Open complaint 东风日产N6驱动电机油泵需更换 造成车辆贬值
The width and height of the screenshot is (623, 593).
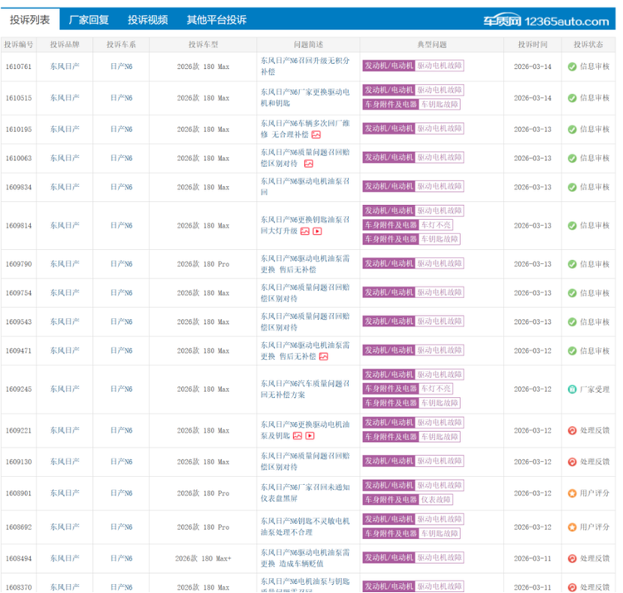tap(305, 558)
